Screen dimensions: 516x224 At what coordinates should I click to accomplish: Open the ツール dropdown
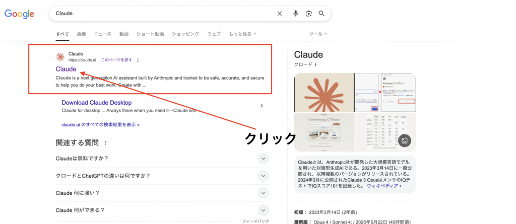(x=318, y=34)
